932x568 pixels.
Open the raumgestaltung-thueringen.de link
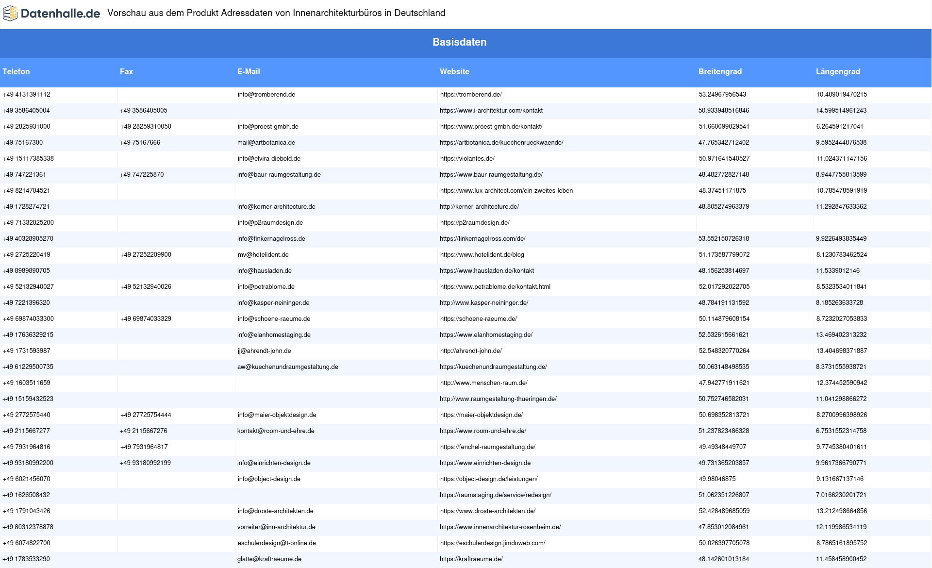498,399
